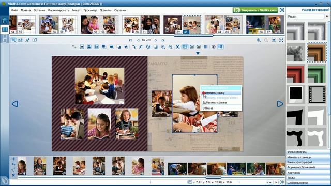Expand the Картинки panel
Viewport: 331px width, 186px height.
pos(308,173)
